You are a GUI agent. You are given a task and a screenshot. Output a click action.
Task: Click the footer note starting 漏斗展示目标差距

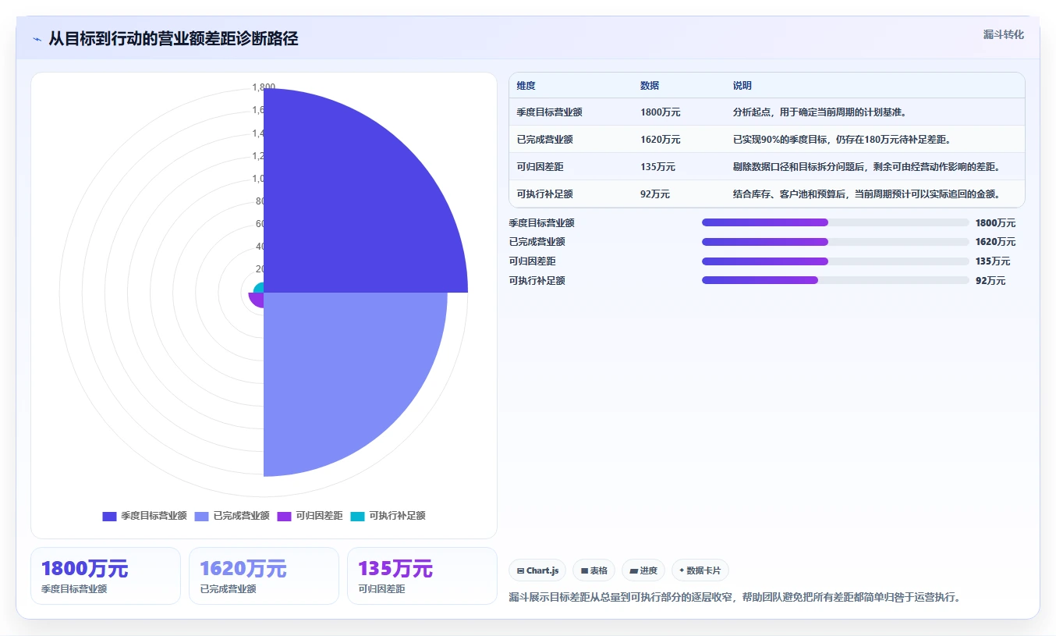click(735, 598)
